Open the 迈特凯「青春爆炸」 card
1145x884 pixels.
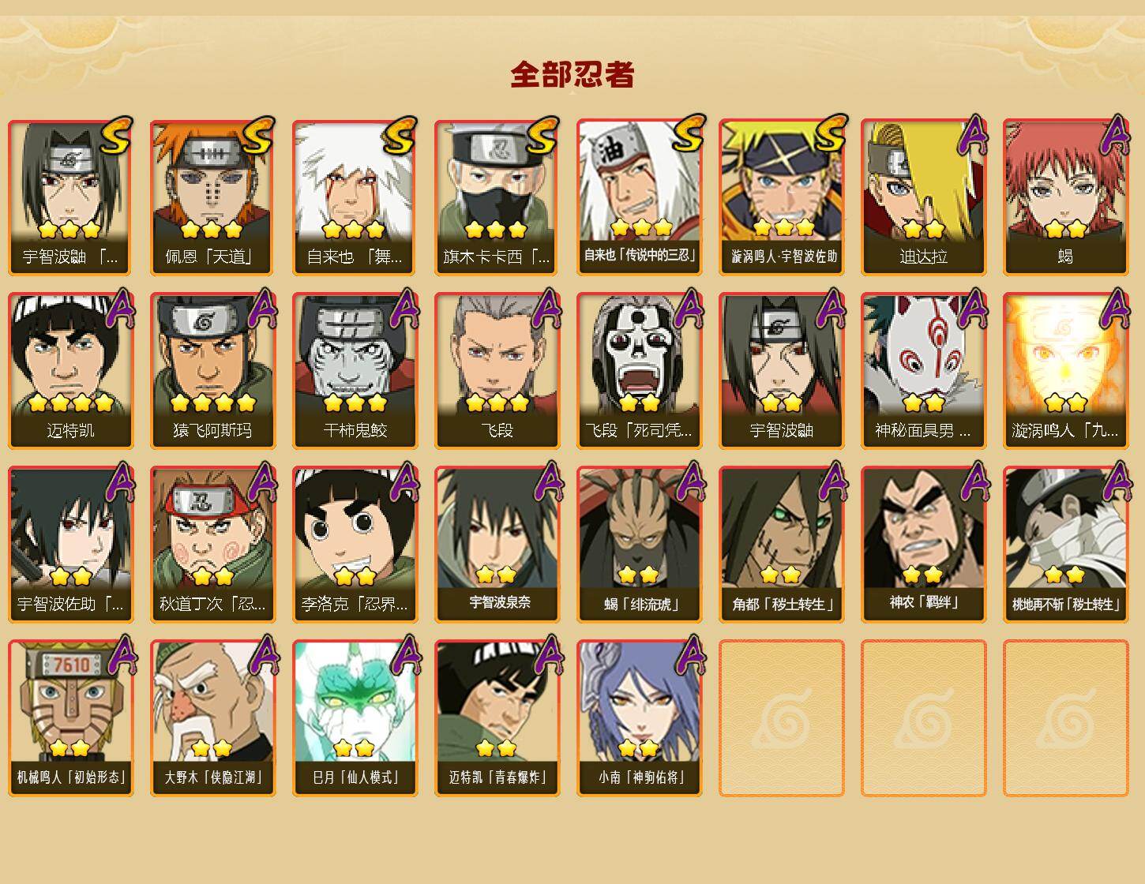(497, 718)
